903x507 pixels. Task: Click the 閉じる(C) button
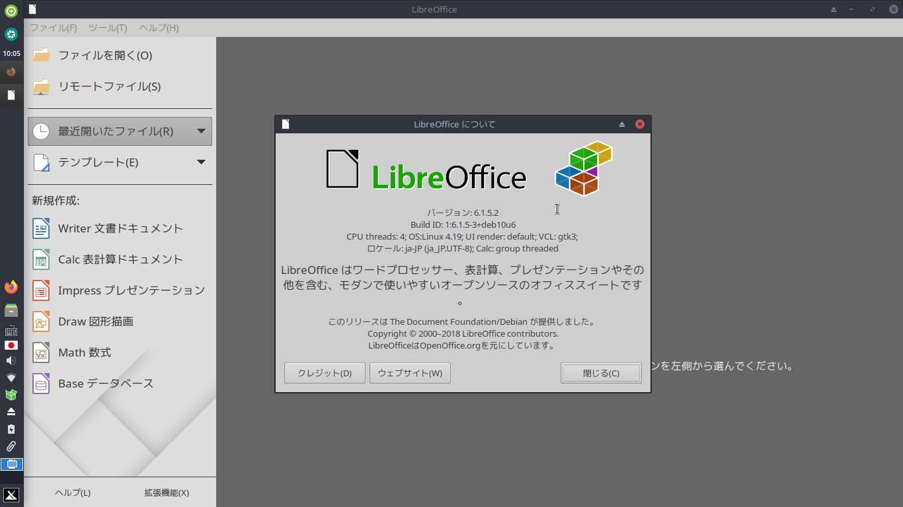click(x=601, y=373)
